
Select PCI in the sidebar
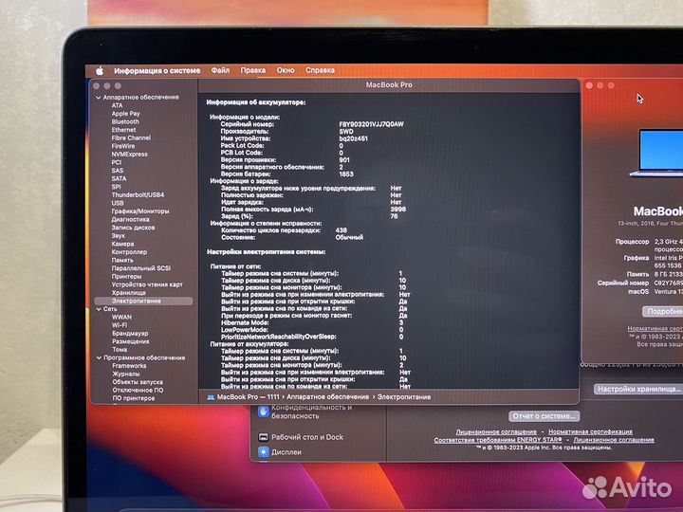117,162
